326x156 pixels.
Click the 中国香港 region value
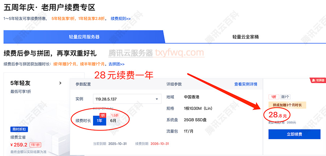point(192,97)
